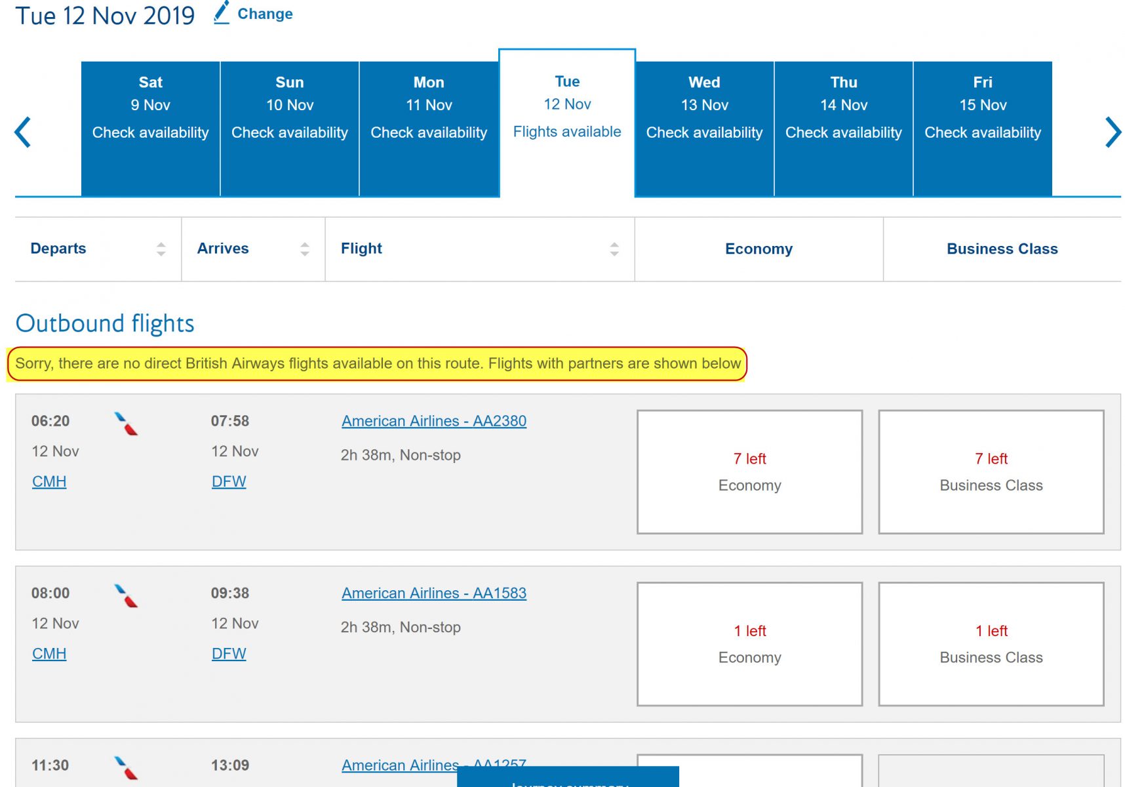The width and height of the screenshot is (1125, 787).
Task: Click the Business Class column header
Action: (1002, 249)
